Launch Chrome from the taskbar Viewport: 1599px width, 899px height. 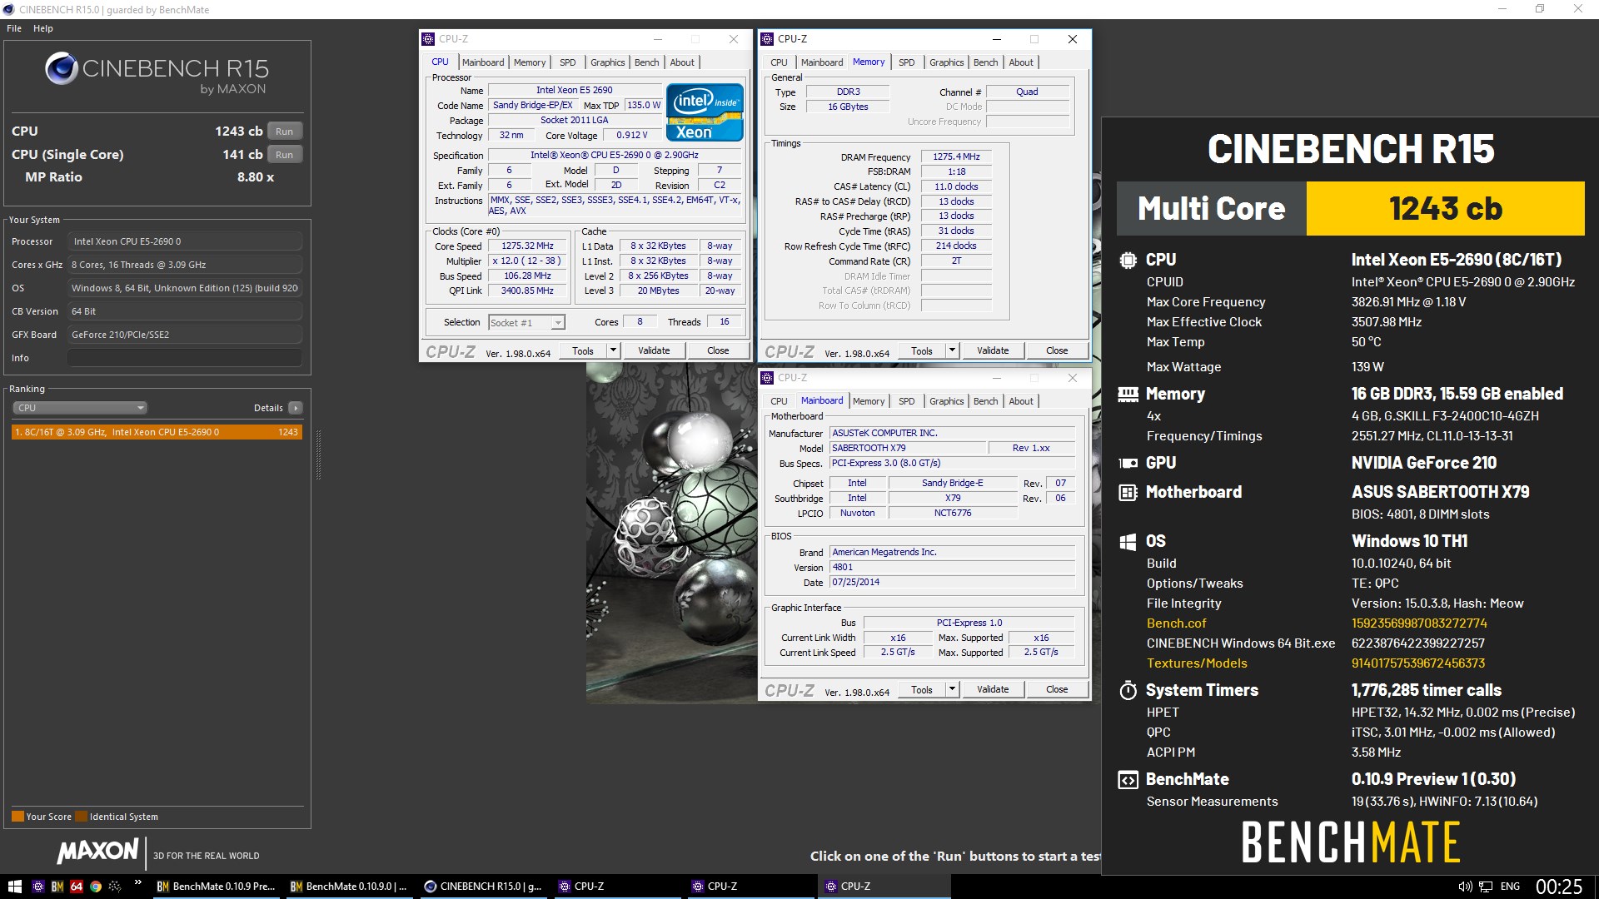96,887
